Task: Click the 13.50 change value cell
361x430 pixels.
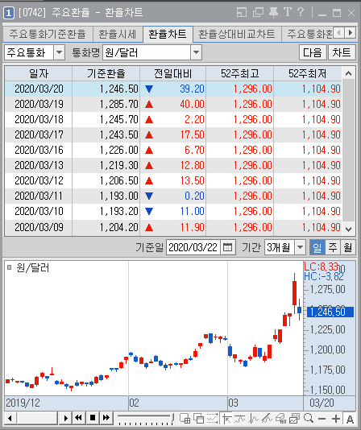Action: [x=172, y=180]
